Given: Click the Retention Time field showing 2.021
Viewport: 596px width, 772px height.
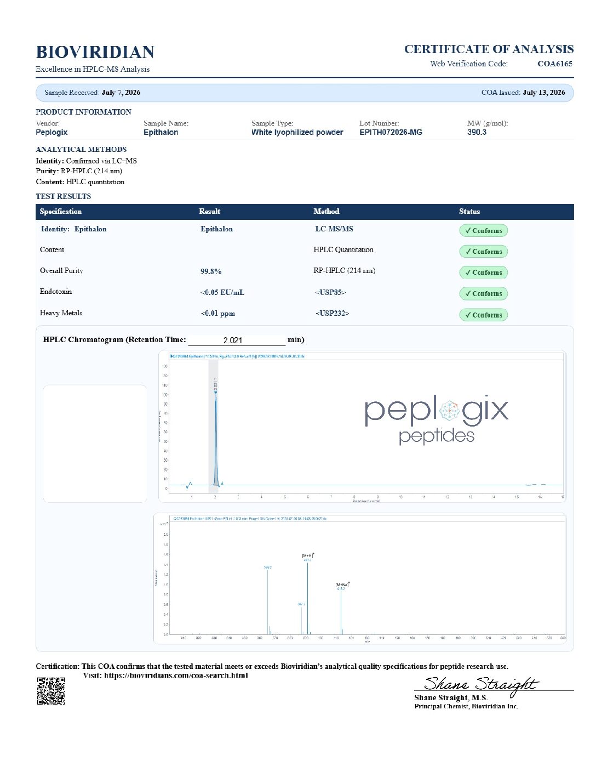Looking at the screenshot, I should click(x=237, y=340).
